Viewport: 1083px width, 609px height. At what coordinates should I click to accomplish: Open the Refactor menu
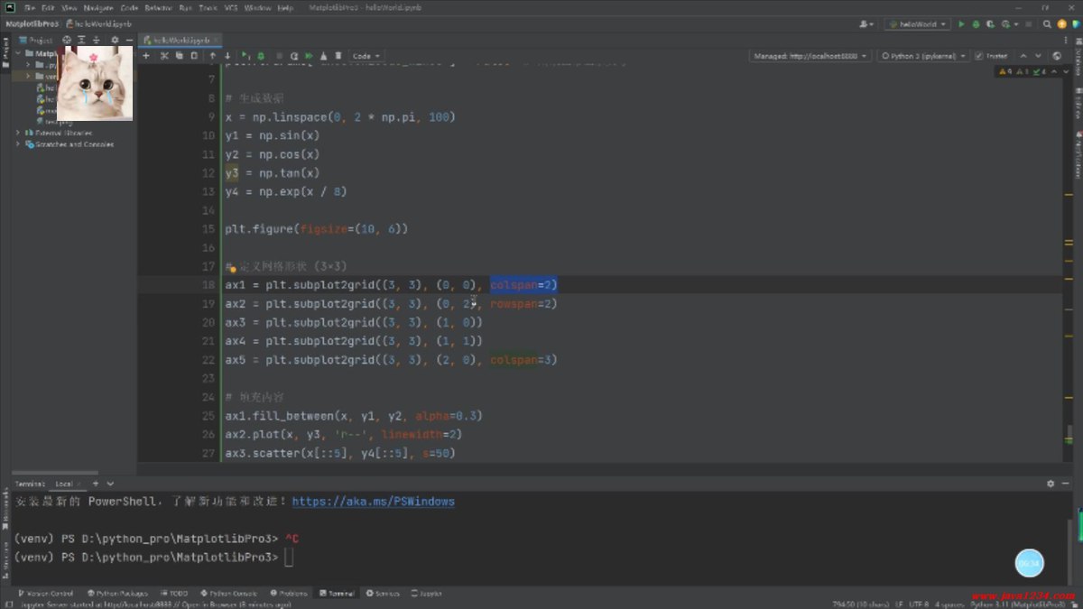[158, 7]
